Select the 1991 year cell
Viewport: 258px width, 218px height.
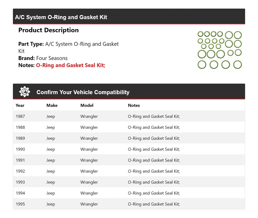20,160
